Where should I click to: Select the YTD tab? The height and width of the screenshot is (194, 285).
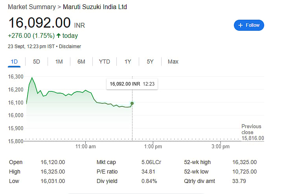pyautogui.click(x=104, y=62)
